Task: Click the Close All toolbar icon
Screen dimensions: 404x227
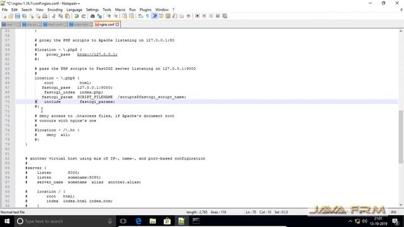Action: [38, 16]
